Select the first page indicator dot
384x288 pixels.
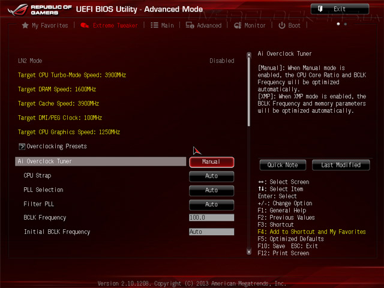338,24
